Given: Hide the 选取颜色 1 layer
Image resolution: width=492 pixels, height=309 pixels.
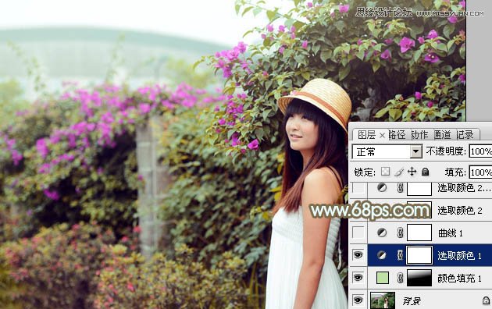Looking at the screenshot, I should (x=358, y=255).
